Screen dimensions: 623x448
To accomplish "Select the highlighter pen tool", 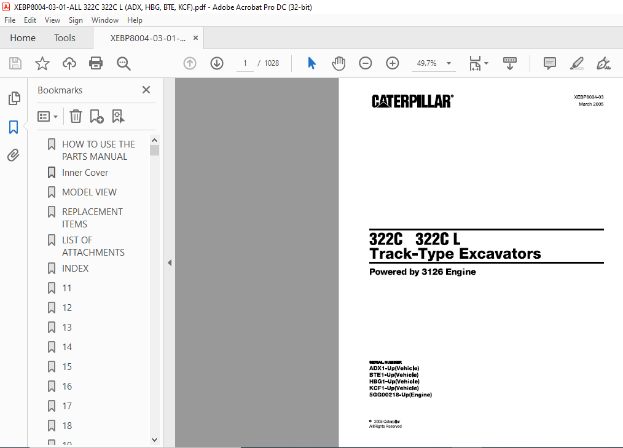I will point(576,63).
